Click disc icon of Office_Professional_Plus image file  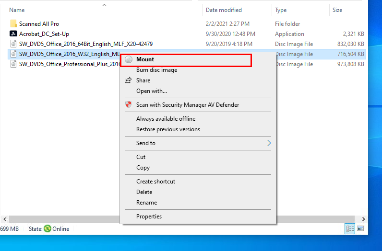tap(13, 64)
